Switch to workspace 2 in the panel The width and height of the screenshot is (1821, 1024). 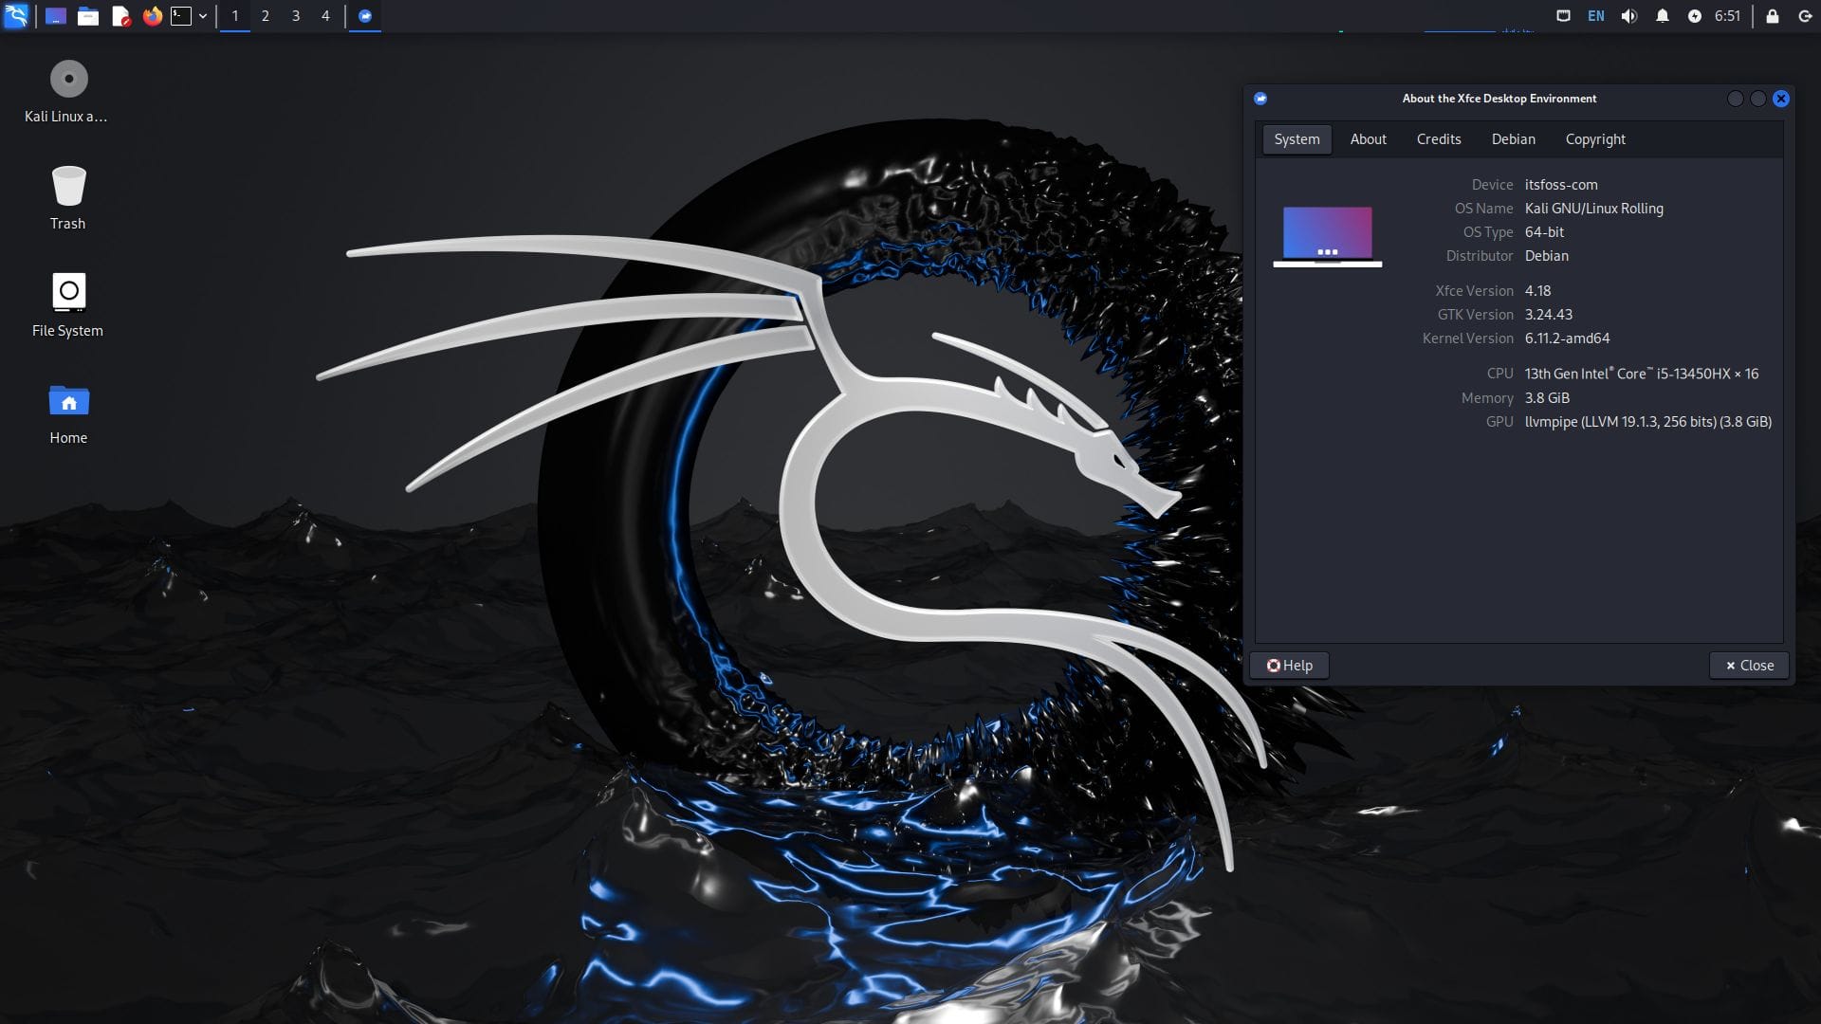pos(264,15)
